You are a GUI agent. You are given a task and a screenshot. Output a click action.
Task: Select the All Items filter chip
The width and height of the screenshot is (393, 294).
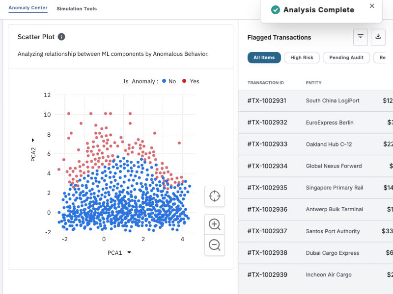click(x=264, y=57)
